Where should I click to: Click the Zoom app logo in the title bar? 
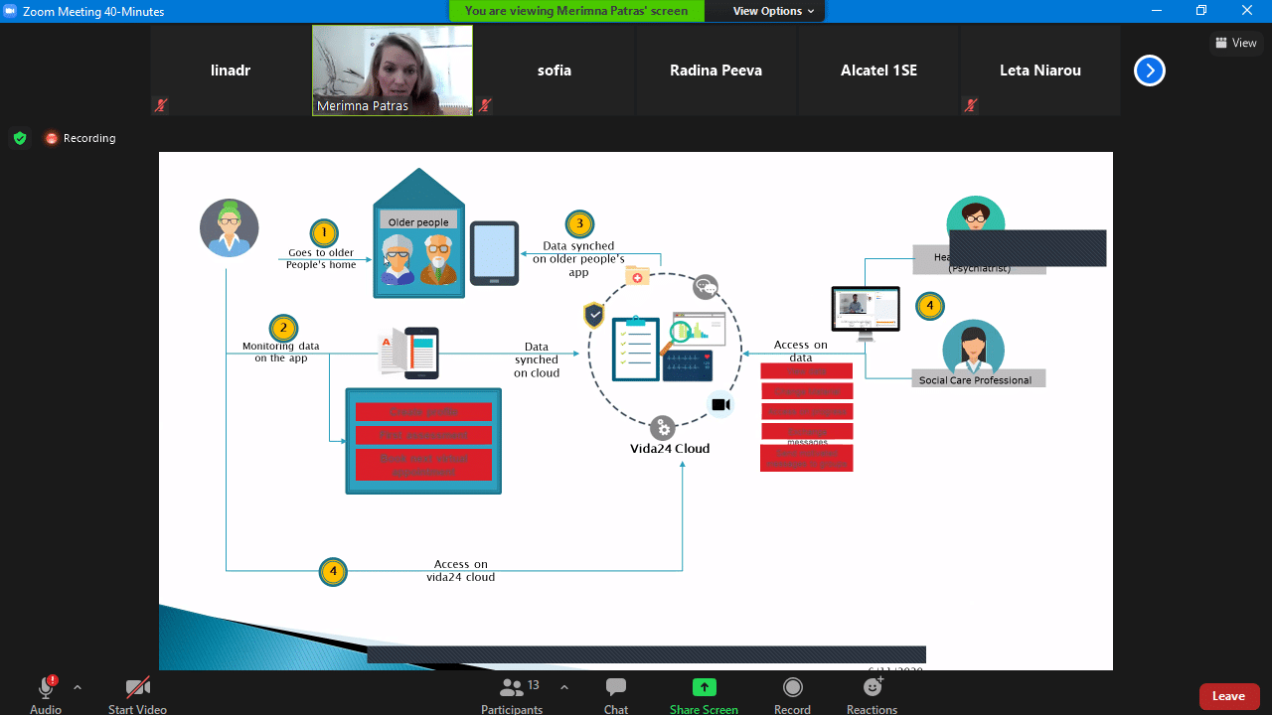(x=11, y=11)
